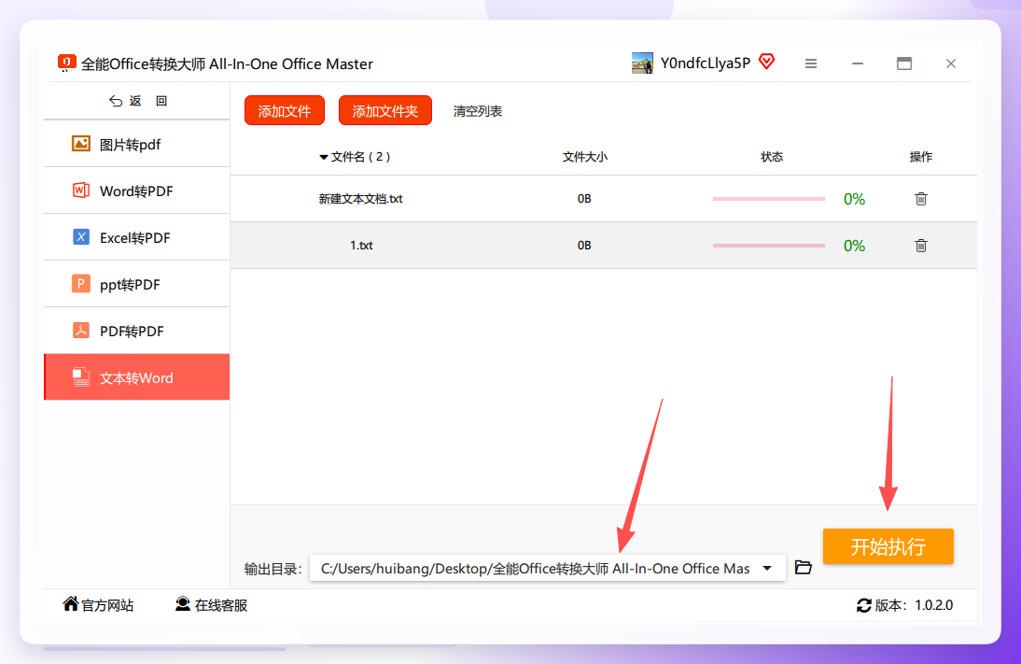Select the 文本转Word tab

coord(137,377)
